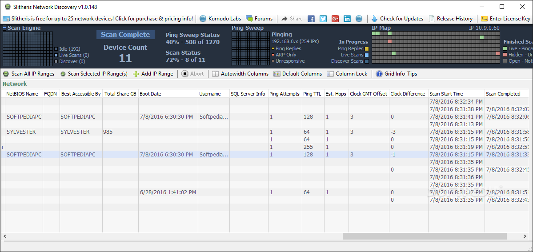Sort by FQDN column header
This screenshot has height=252, width=533.
click(51, 94)
